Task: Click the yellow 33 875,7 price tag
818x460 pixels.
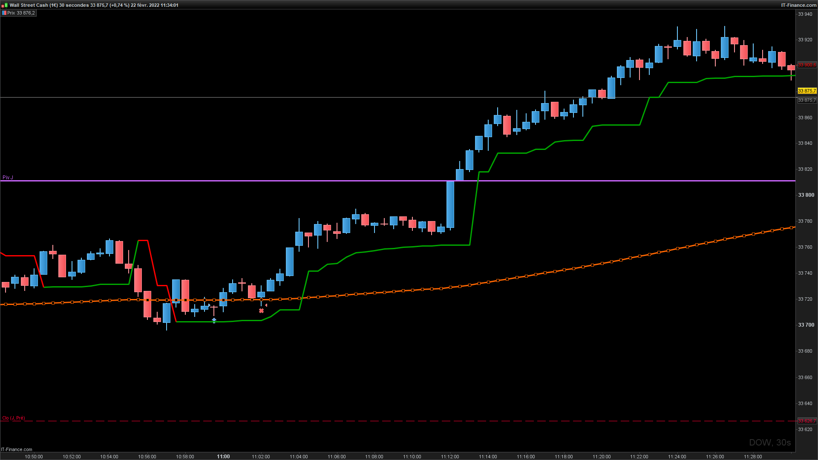Action: pos(806,91)
